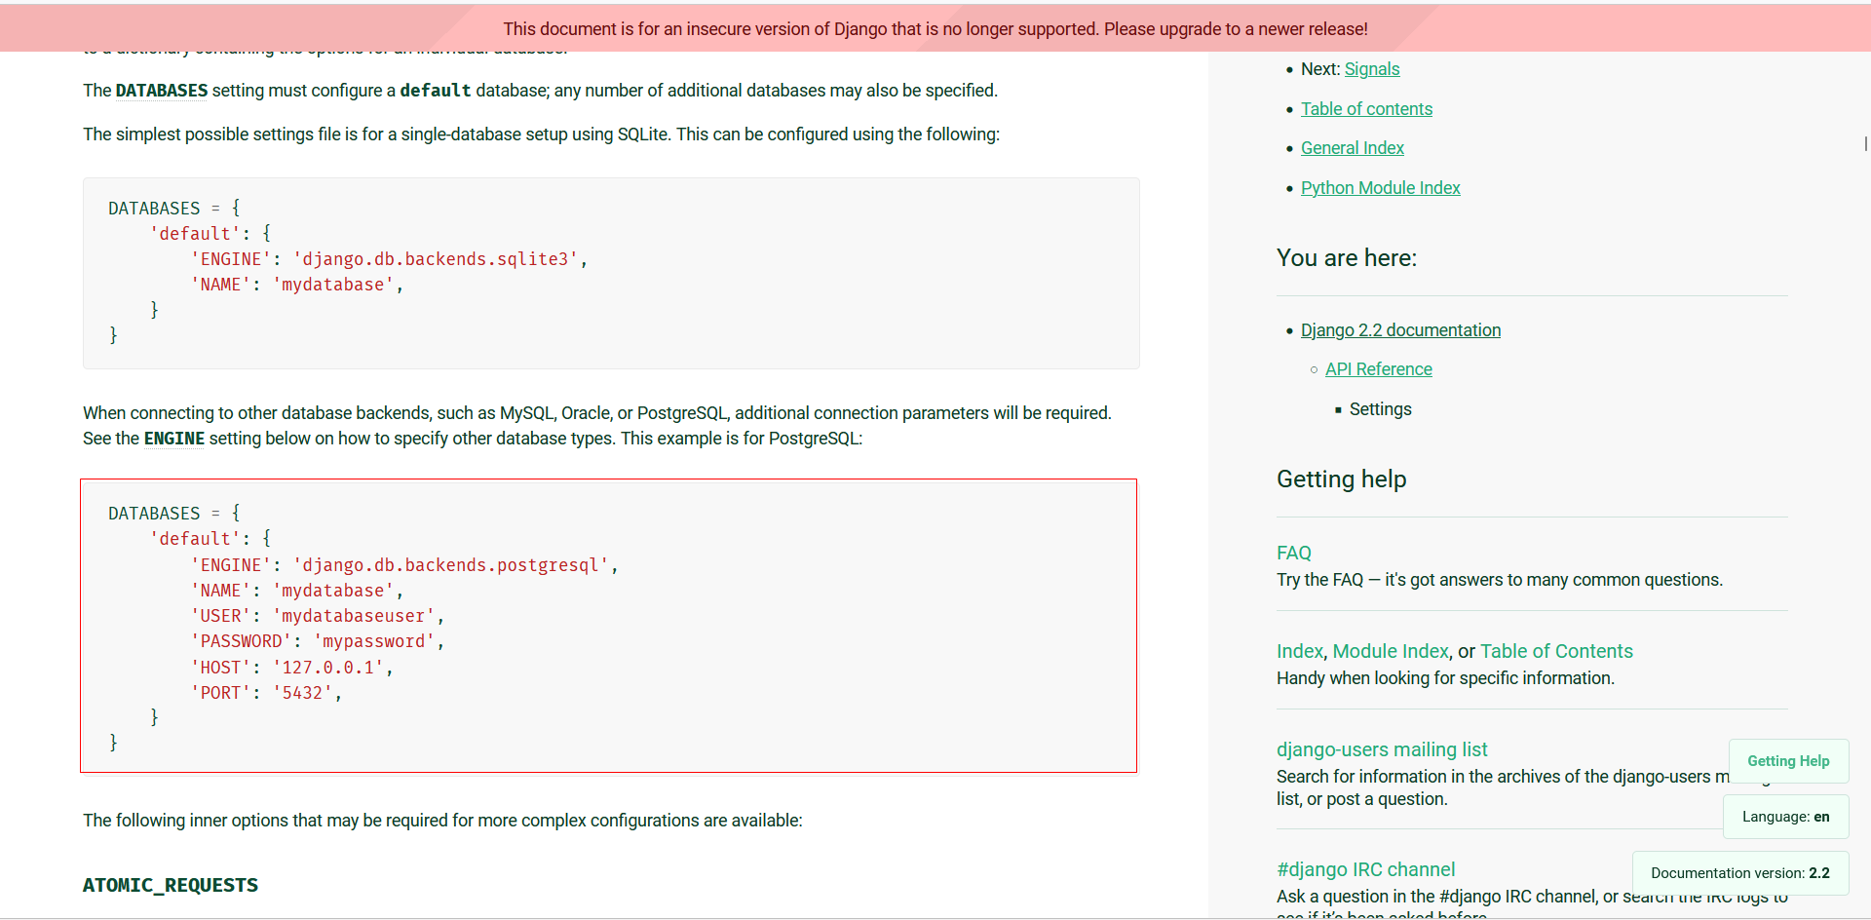Click the DATABASES setting reference in paragraph
The image size is (1871, 920).
click(162, 91)
